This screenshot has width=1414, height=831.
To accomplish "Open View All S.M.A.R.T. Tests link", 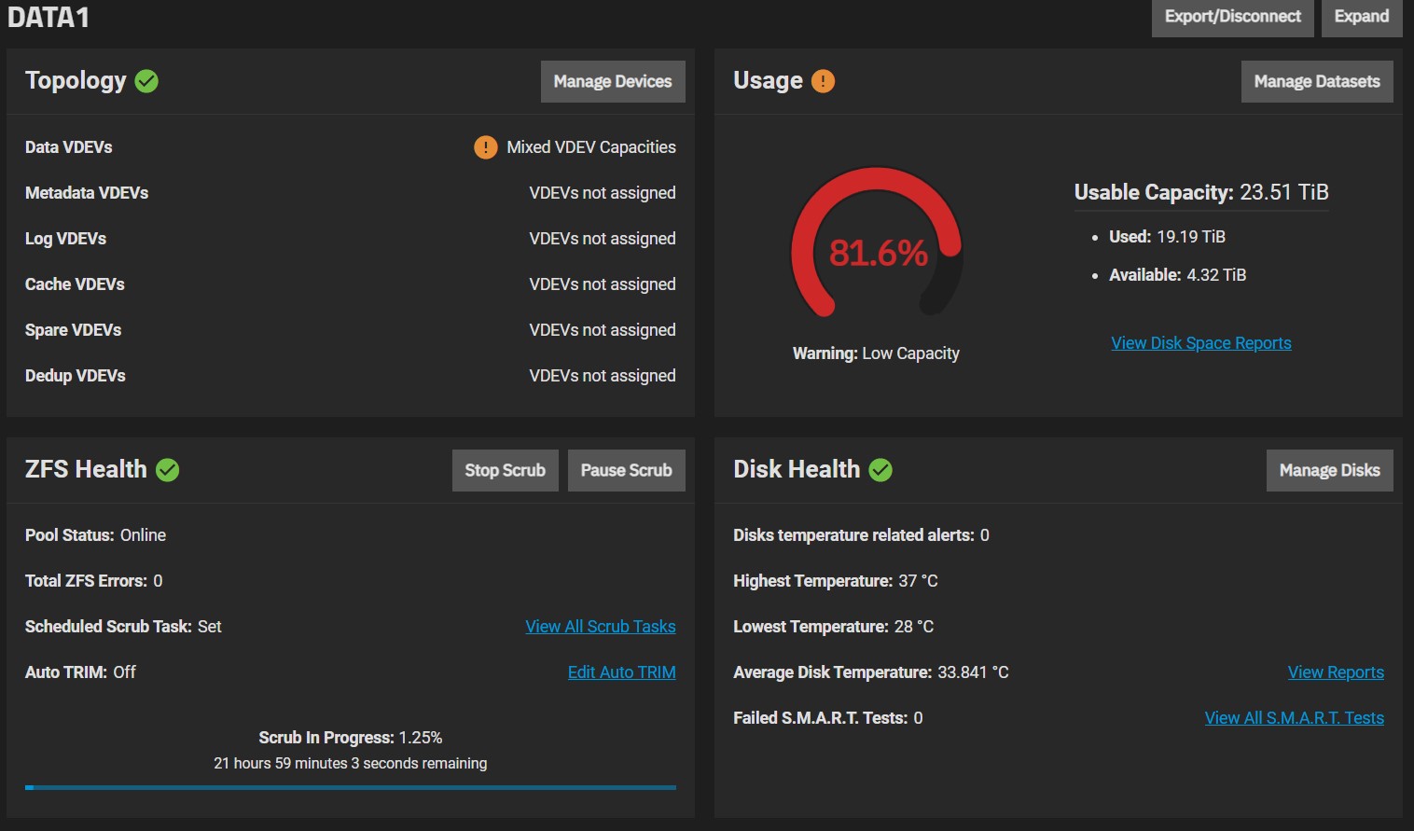I will (x=1295, y=718).
